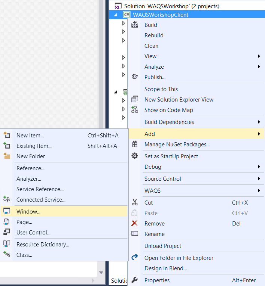Click the New Item icon in the submenu
This screenshot has width=265, height=286.
click(7, 135)
